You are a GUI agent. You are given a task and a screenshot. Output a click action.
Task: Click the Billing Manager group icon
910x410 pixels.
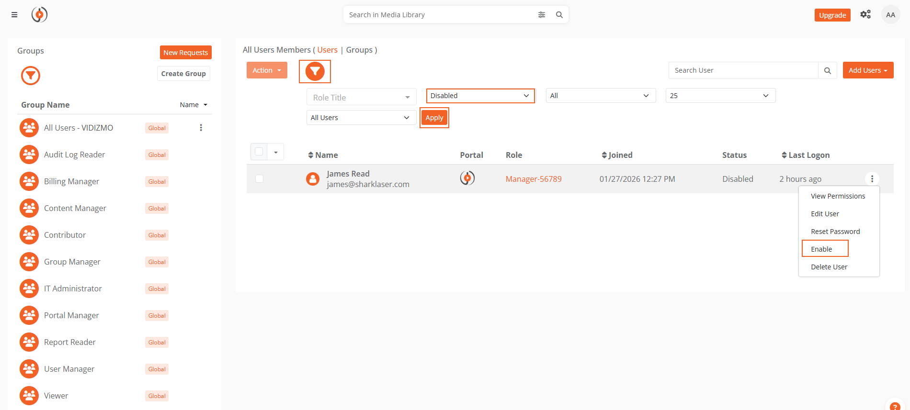tap(29, 181)
